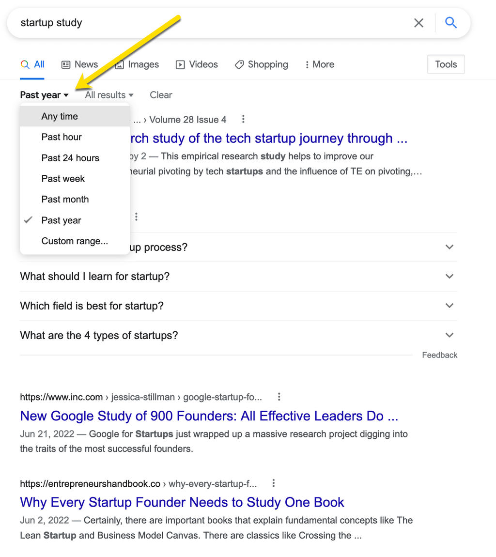Click the Tools button
Viewport: 496px width, 557px height.
(446, 64)
